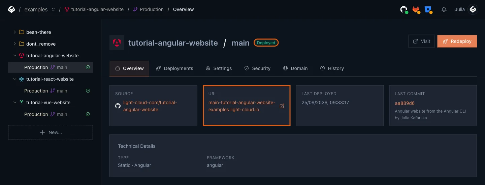Viewport: 485px width, 185px height.
Task: Open Production main under tutorial-react-website
Action: pos(51,91)
